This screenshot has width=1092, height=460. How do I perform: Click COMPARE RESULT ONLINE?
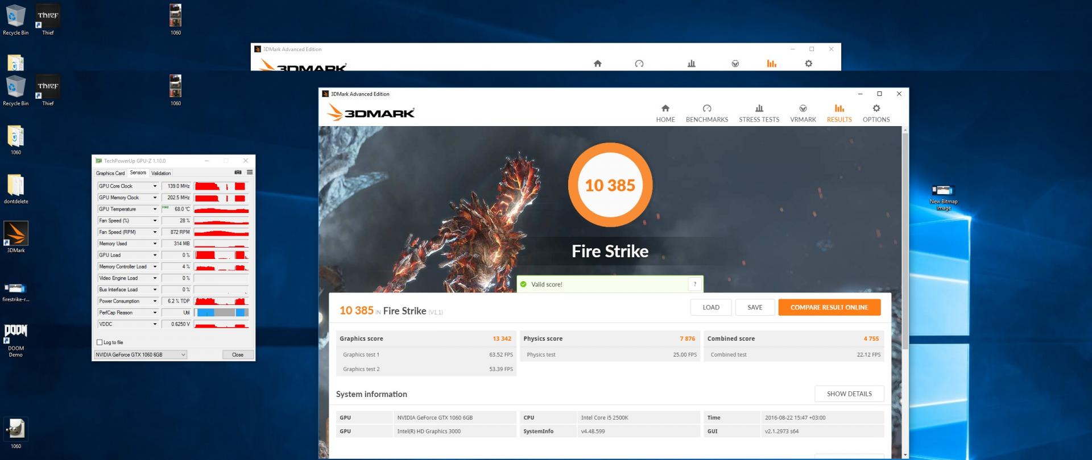click(x=829, y=307)
